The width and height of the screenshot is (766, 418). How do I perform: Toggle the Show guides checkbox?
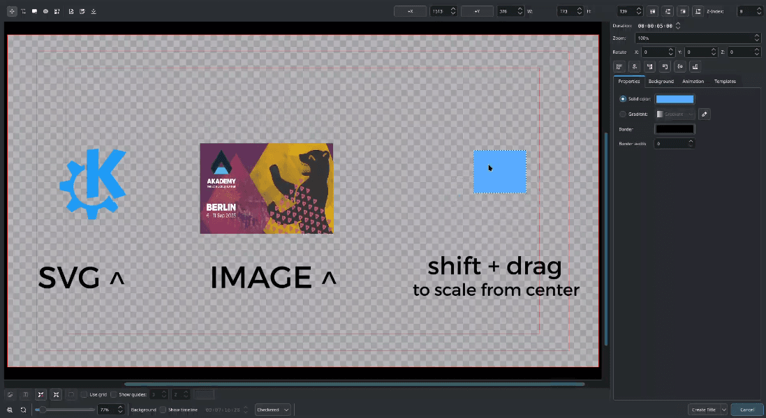[x=114, y=394]
